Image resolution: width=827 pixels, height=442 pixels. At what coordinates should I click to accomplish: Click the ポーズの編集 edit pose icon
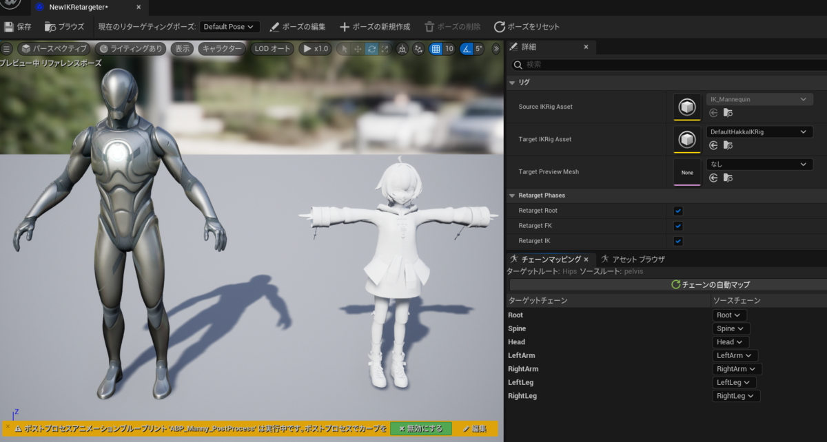(274, 27)
